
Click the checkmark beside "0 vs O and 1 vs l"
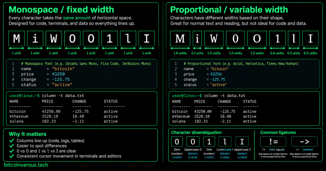point(12,151)
